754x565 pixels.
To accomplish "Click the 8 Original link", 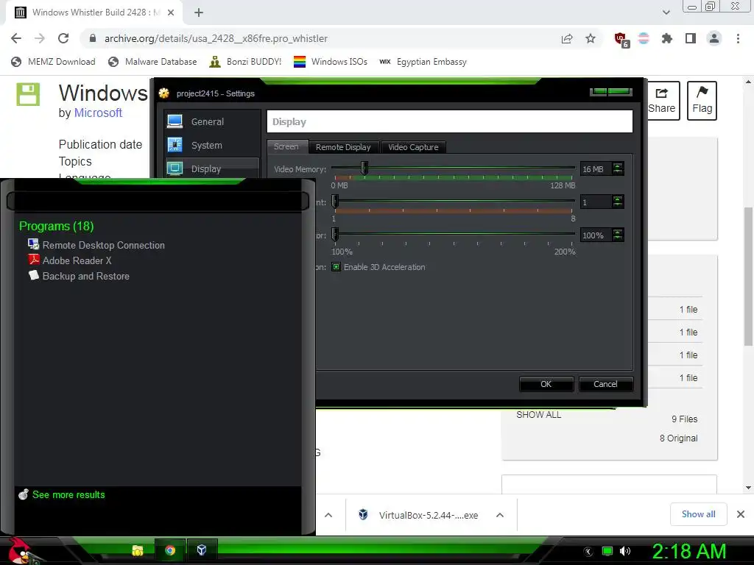I will 678,438.
